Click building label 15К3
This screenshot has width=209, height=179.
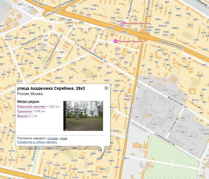tap(154, 124)
